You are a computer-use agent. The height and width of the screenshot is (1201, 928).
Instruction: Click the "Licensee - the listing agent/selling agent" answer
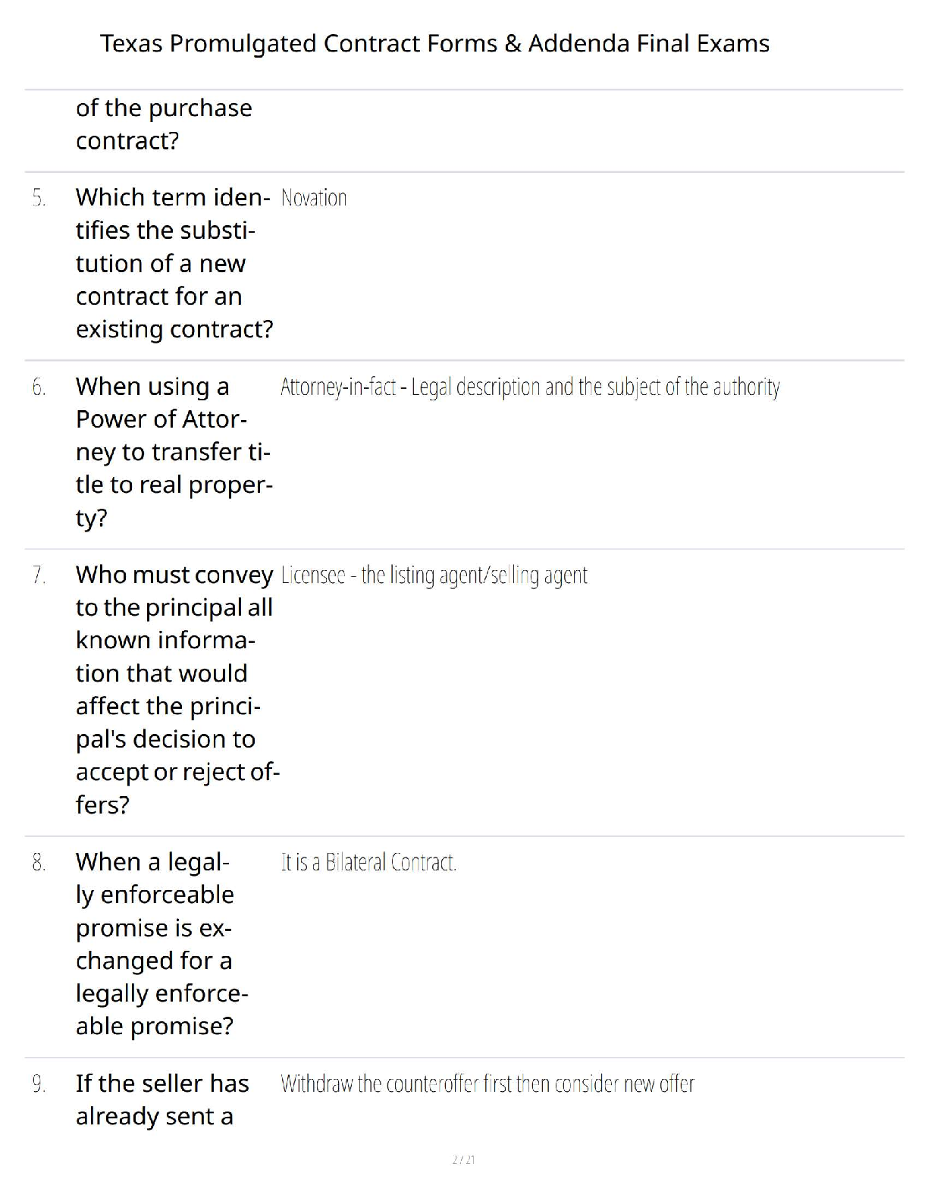pos(434,575)
